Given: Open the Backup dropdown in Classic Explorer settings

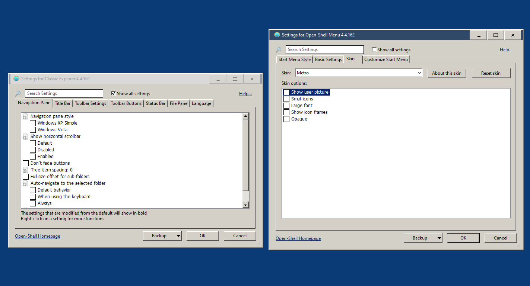Looking at the screenshot, I should tap(178, 235).
